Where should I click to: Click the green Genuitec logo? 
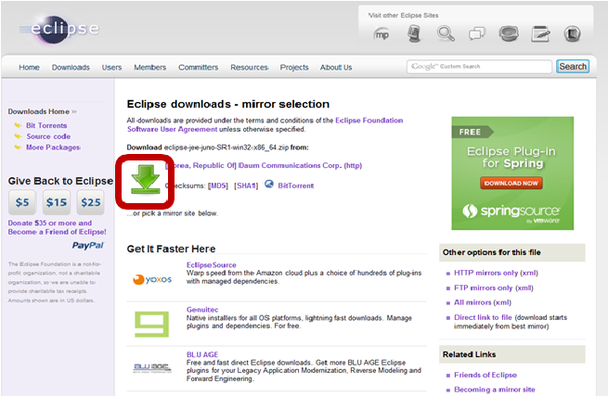(x=151, y=324)
